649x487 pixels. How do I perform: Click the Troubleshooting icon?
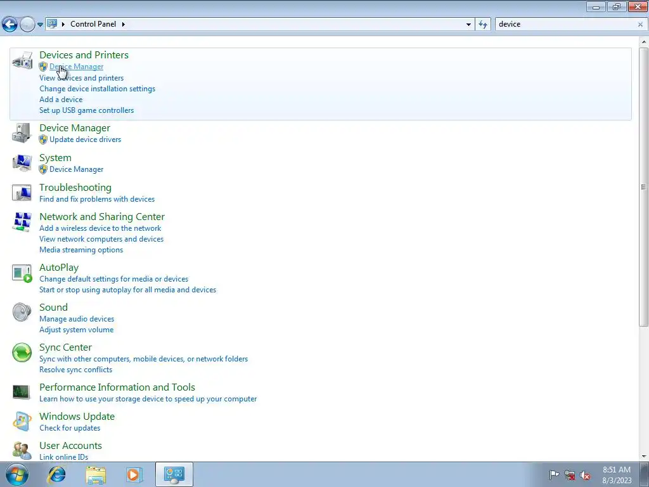click(22, 193)
